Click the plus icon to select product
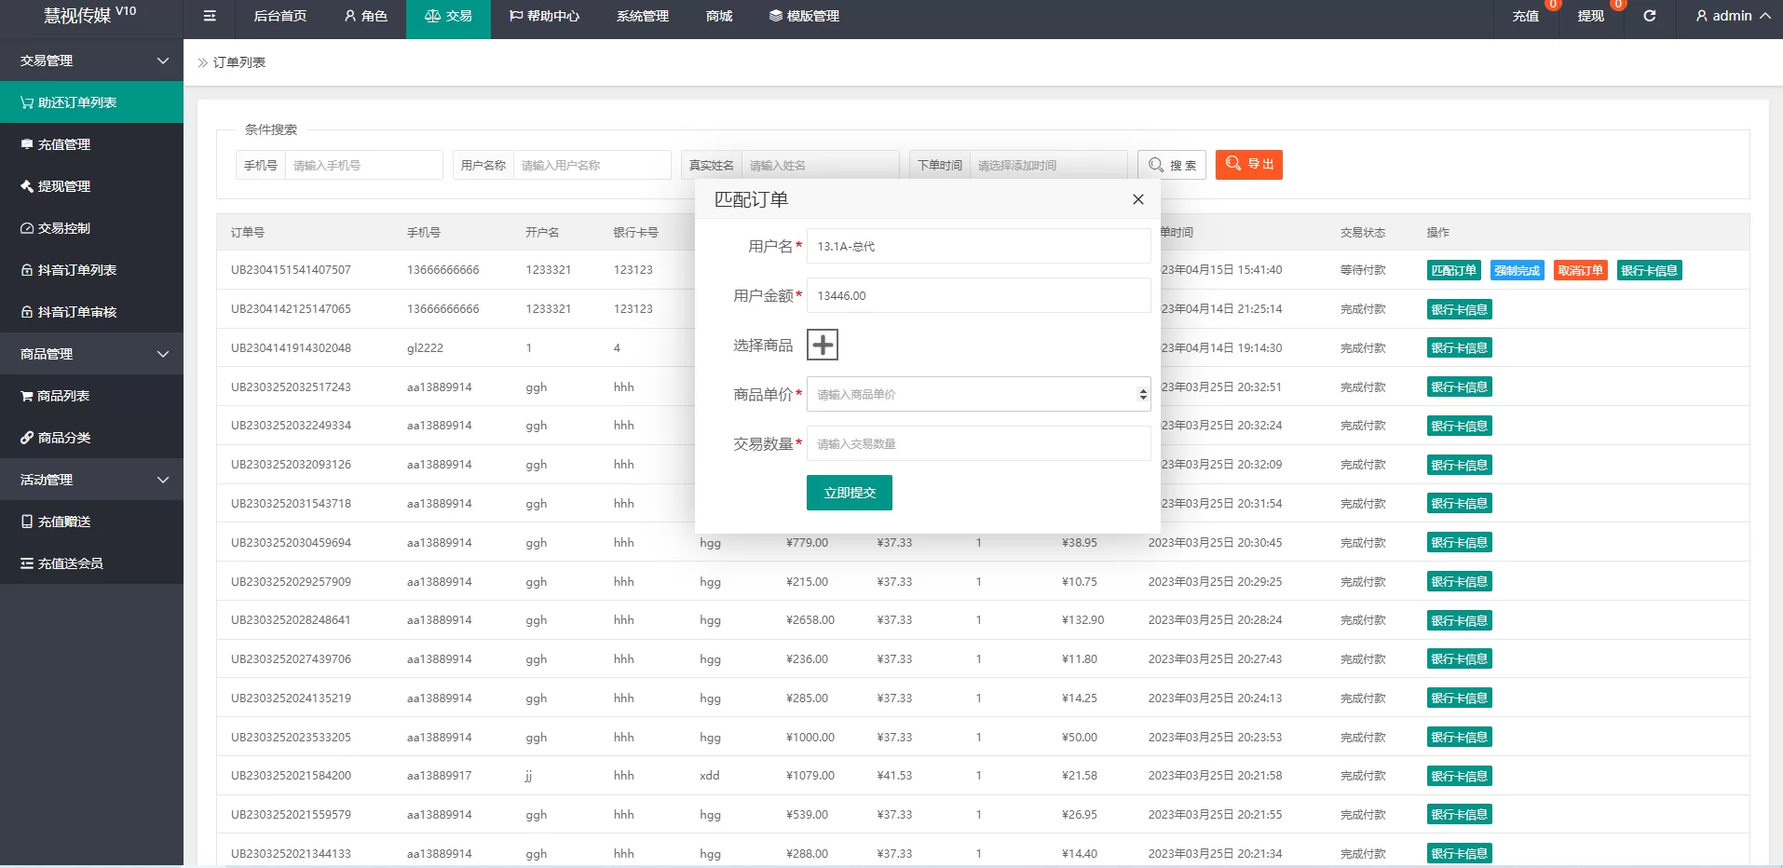The height and width of the screenshot is (868, 1783). pos(822,345)
